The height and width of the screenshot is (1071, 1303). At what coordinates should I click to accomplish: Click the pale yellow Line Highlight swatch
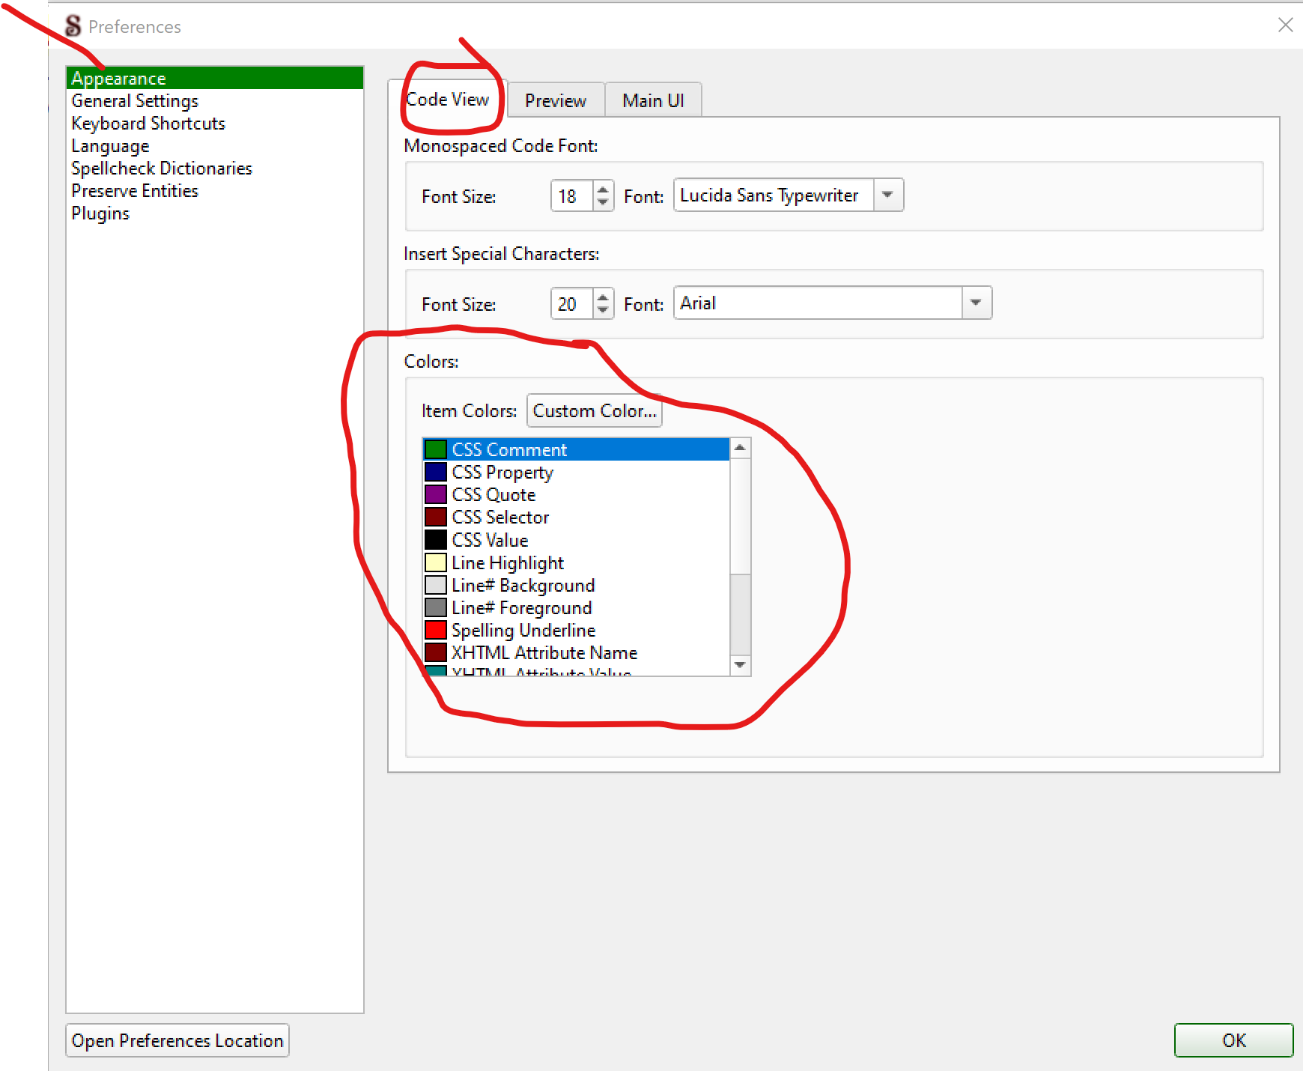coord(436,562)
